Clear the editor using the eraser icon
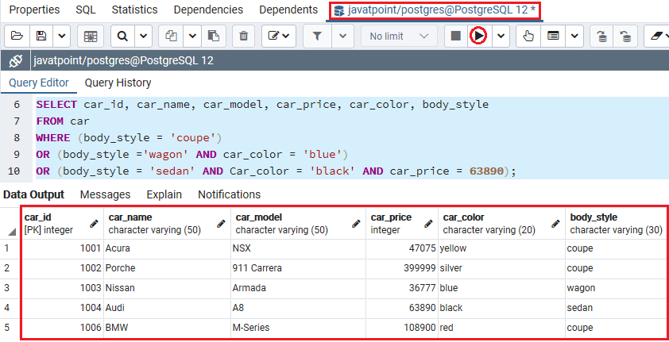This screenshot has width=669, height=342. click(656, 37)
